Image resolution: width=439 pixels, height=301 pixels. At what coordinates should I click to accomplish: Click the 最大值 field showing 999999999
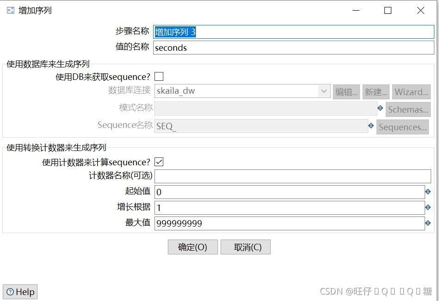(x=290, y=223)
